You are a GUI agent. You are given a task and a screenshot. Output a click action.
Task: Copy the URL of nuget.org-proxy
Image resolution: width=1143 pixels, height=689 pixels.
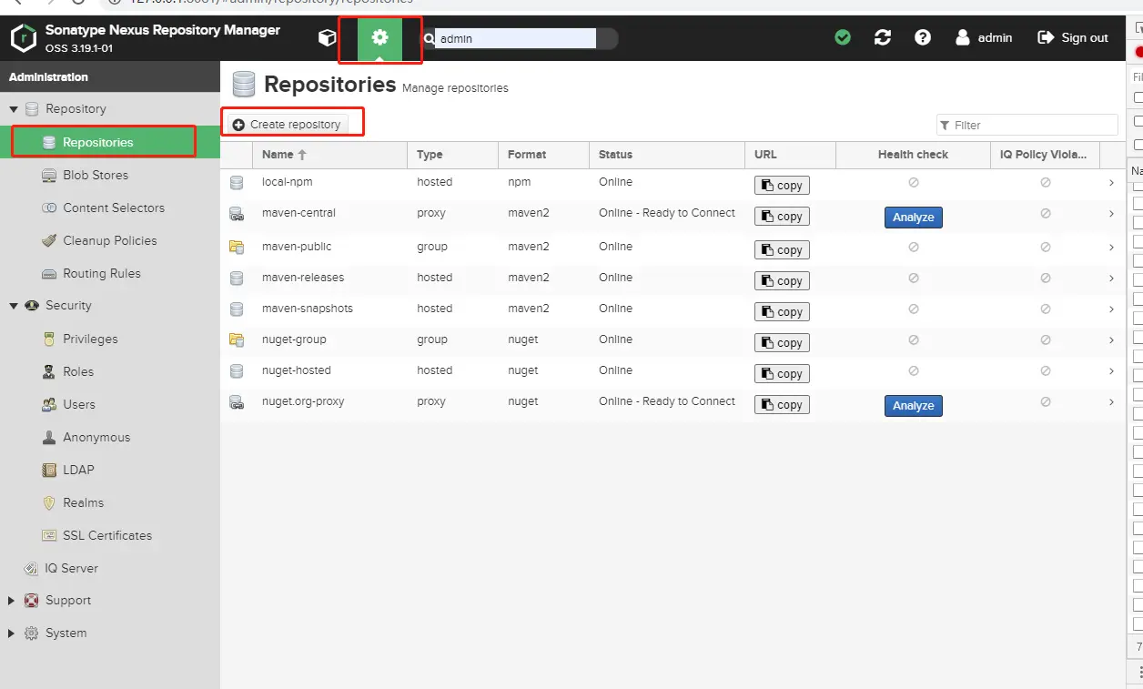coord(782,405)
